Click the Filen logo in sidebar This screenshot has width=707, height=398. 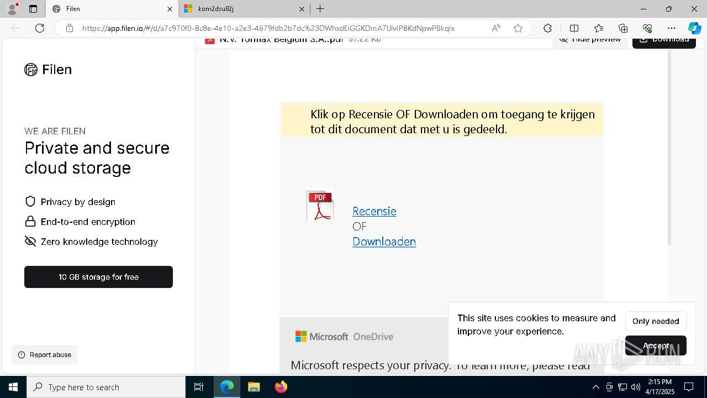tap(48, 70)
